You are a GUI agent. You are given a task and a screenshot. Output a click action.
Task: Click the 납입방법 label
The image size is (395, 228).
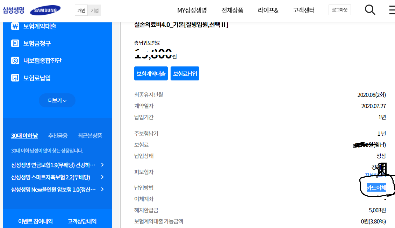click(x=144, y=188)
